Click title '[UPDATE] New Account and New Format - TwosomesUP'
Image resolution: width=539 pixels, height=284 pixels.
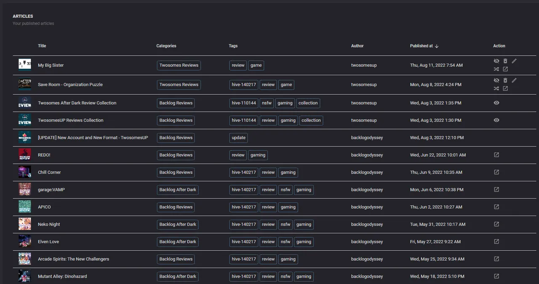point(93,137)
